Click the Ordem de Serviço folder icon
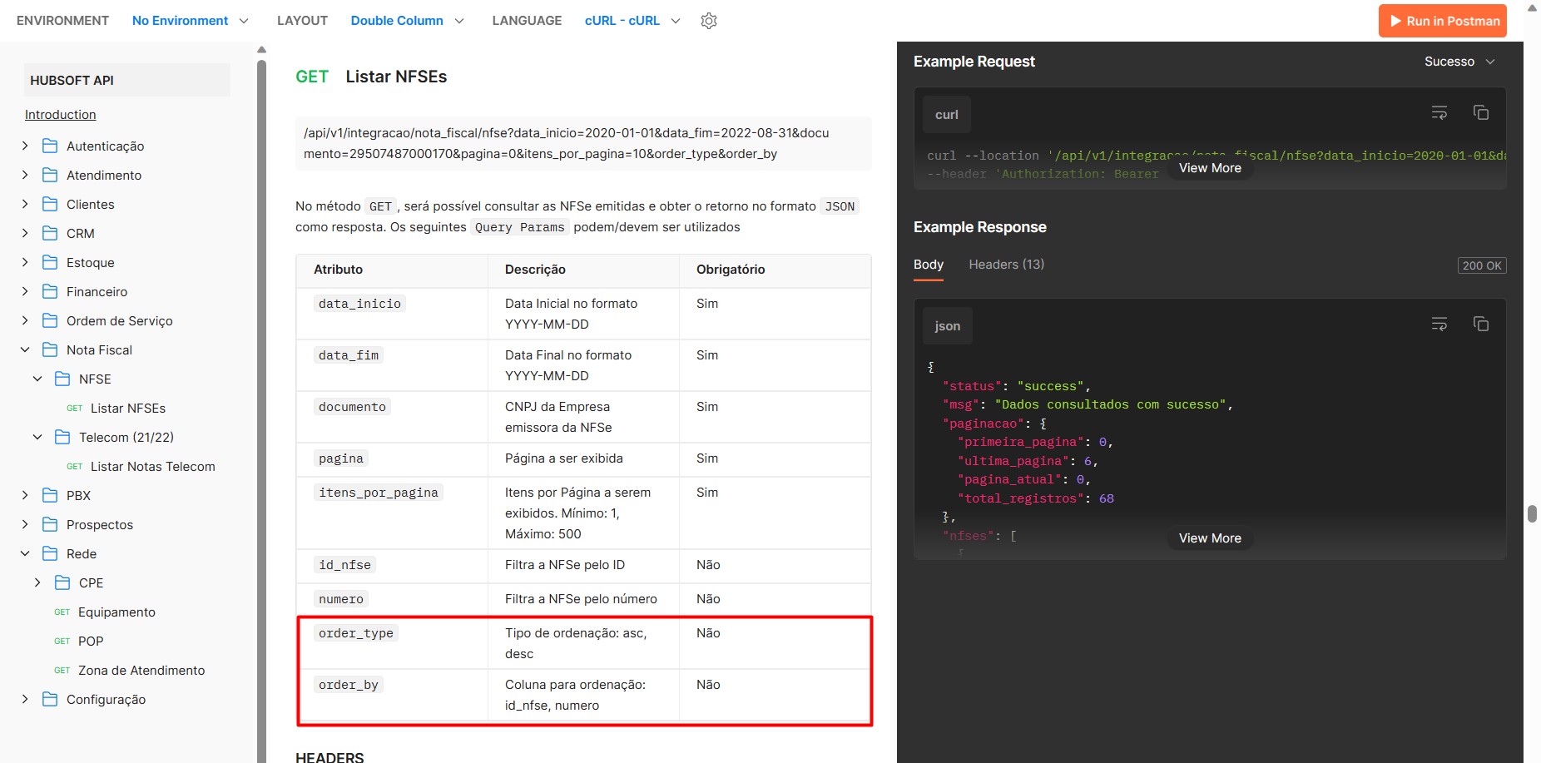 [50, 320]
